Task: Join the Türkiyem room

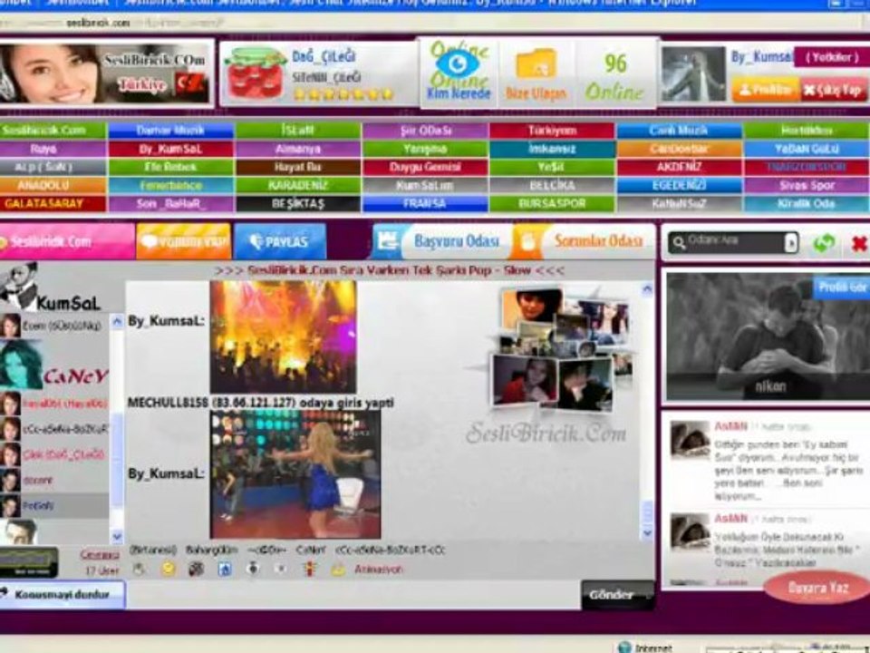Action: click(552, 131)
